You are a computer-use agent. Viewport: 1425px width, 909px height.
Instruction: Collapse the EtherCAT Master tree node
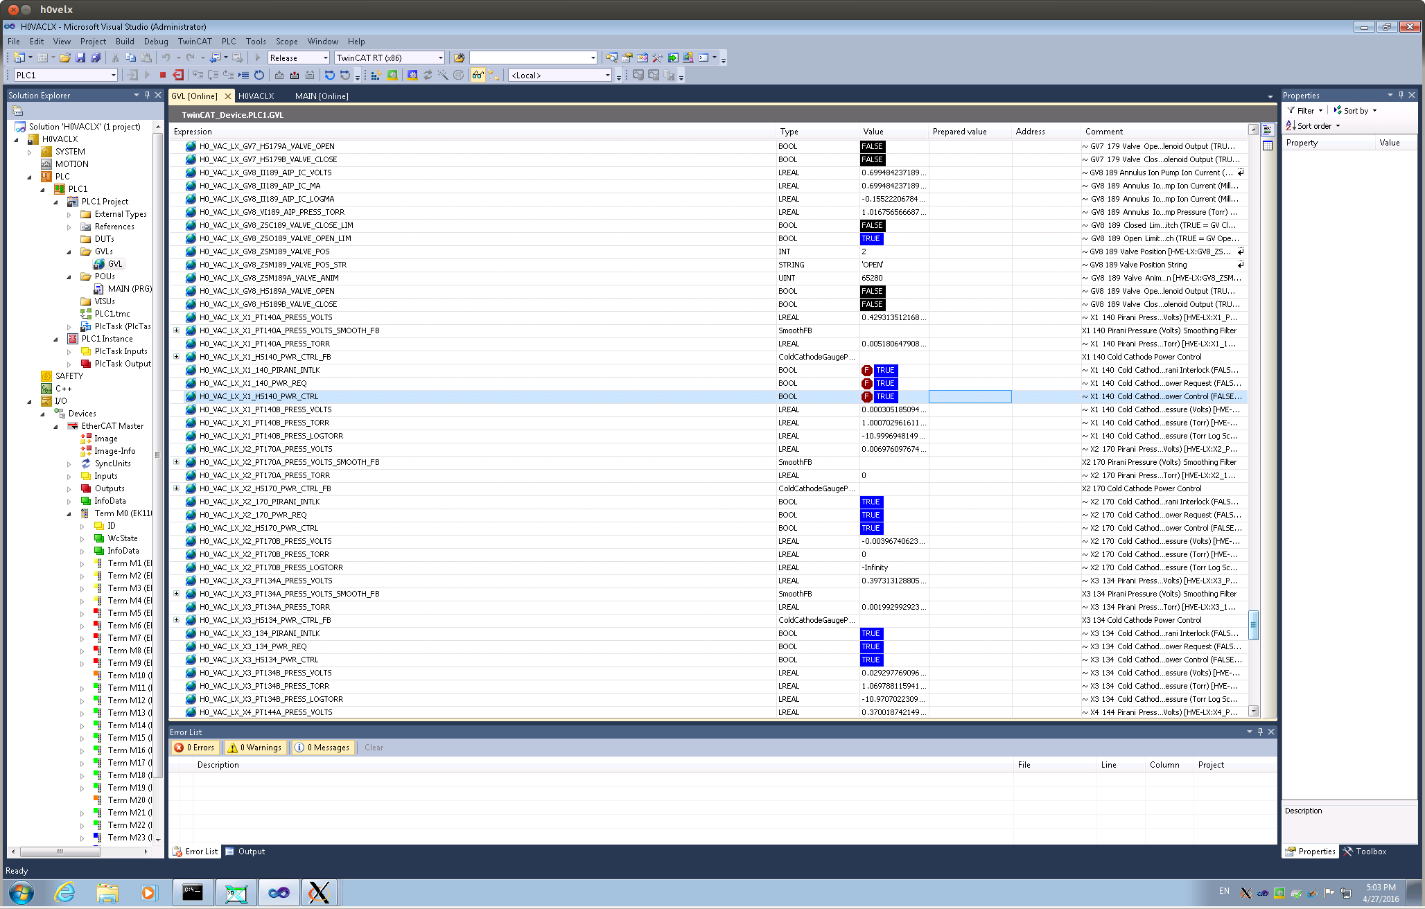pos(56,426)
